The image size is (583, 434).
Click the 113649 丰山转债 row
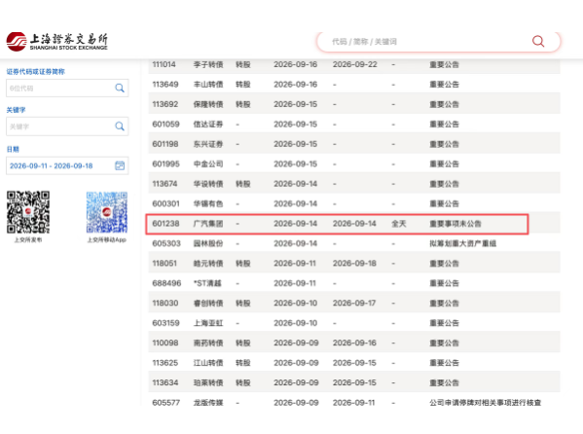(x=354, y=85)
